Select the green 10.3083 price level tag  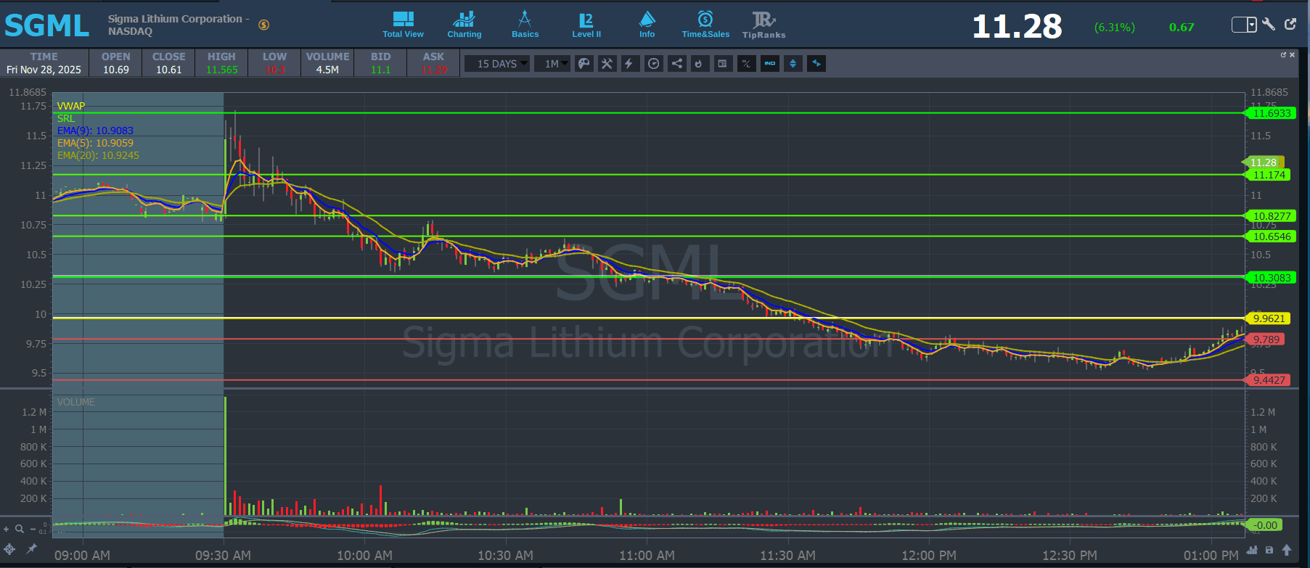1272,278
